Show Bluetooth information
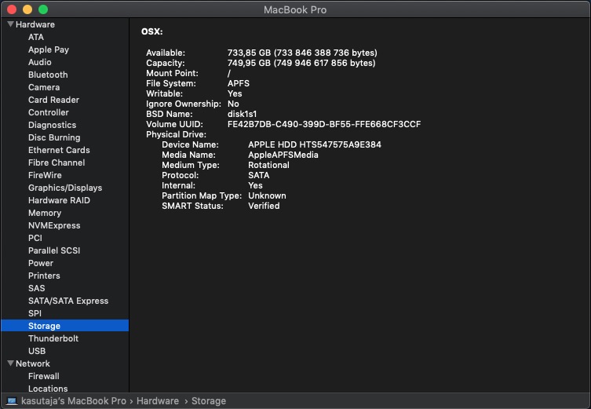The image size is (591, 409). [x=48, y=75]
